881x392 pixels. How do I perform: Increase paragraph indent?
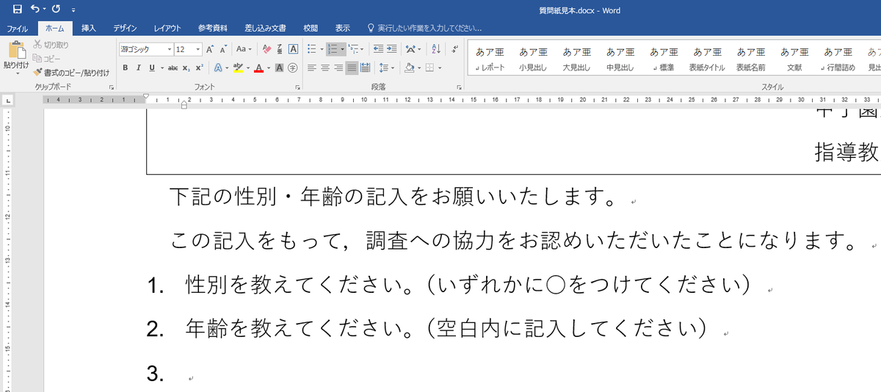392,49
